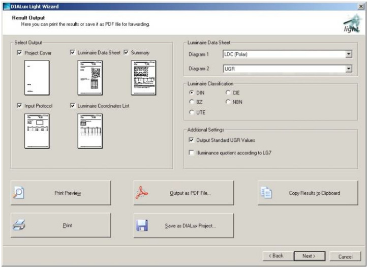Click the 'Luminaire Classification' group label
Screen dimensions: 367x267
tap(210, 83)
